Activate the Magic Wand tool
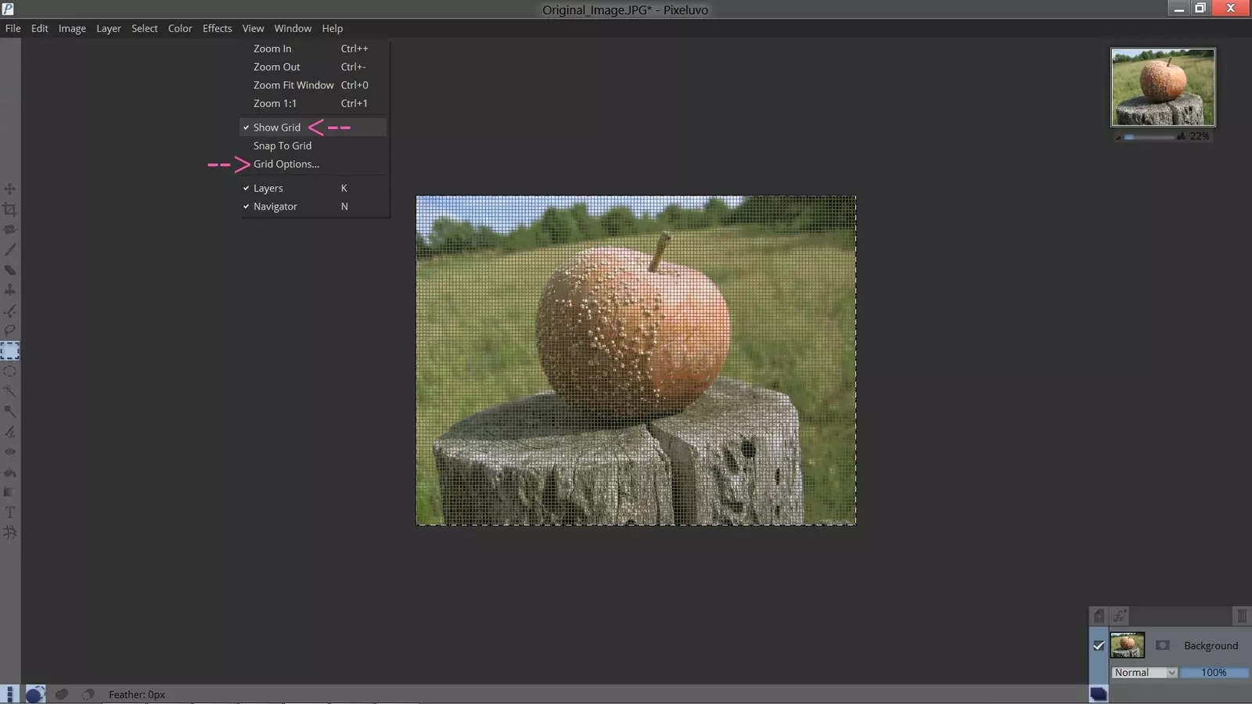Viewport: 1252px width, 704px height. tap(10, 391)
